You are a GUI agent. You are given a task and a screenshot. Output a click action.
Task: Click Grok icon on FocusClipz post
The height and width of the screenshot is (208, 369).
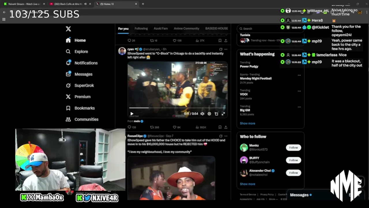click(x=221, y=136)
